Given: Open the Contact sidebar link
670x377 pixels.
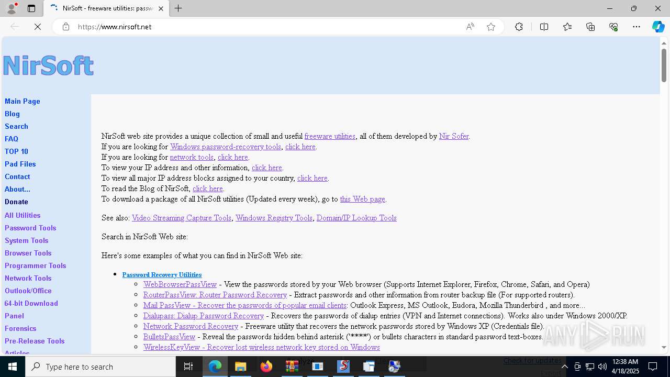Looking at the screenshot, I should tap(17, 176).
